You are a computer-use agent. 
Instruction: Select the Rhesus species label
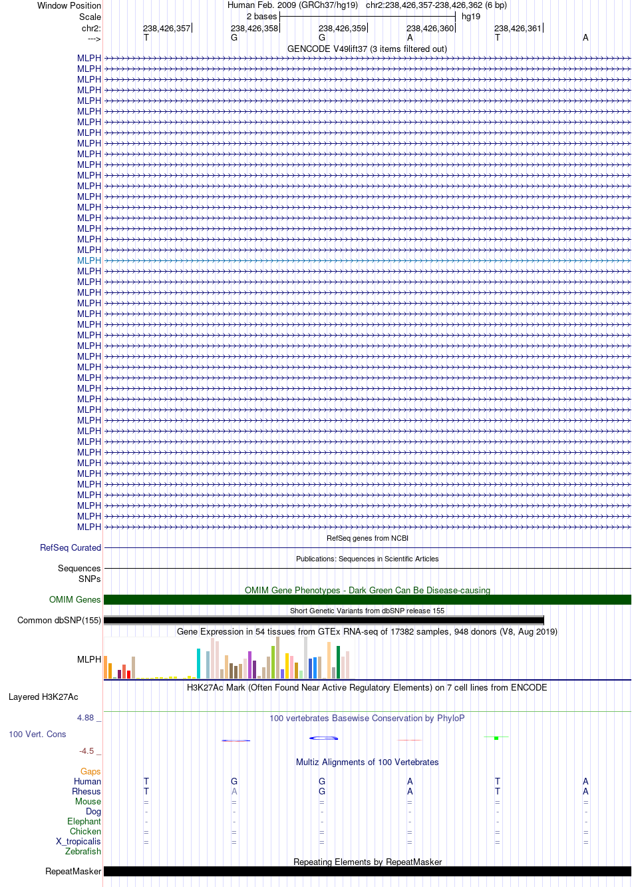tap(86, 791)
